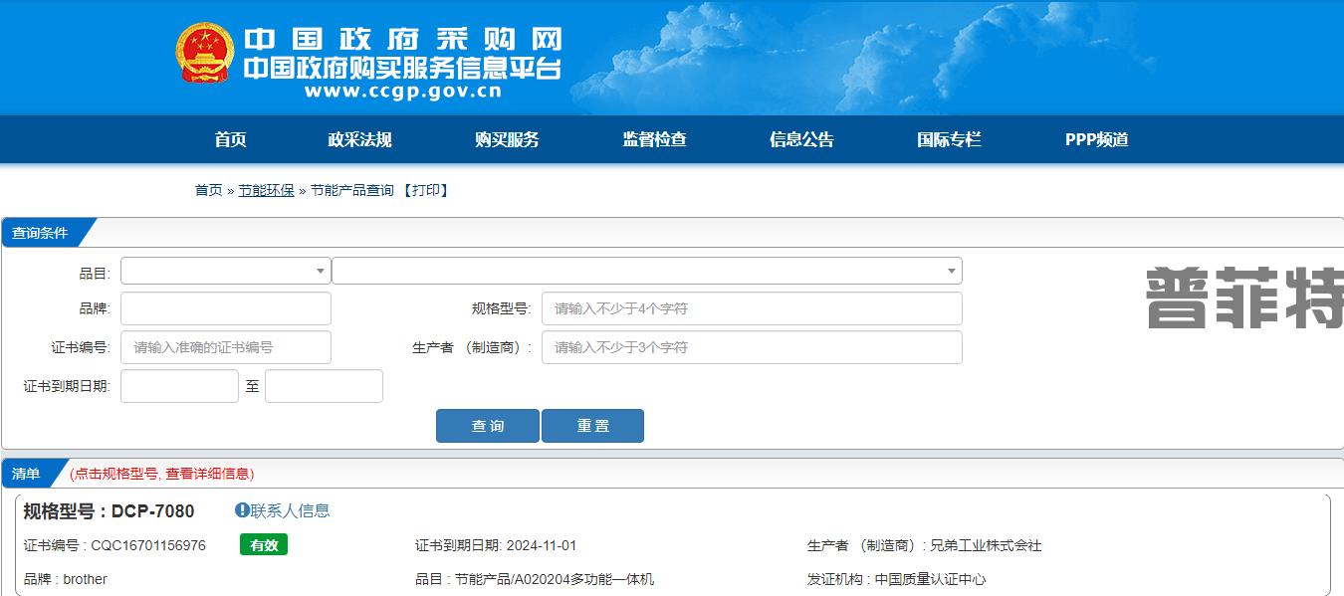Click the blue info icon beside 联系人信息

pyautogui.click(x=242, y=510)
